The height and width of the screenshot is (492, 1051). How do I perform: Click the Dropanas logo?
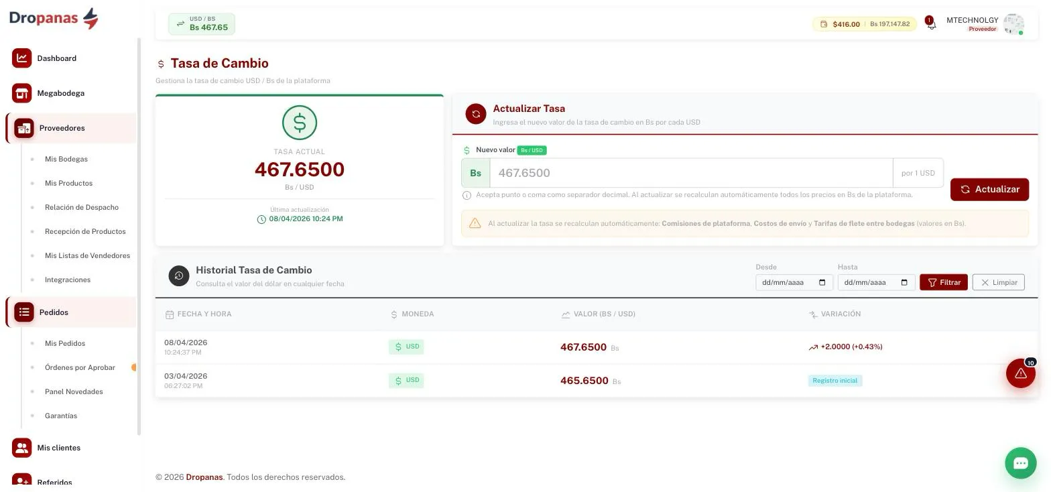click(54, 18)
